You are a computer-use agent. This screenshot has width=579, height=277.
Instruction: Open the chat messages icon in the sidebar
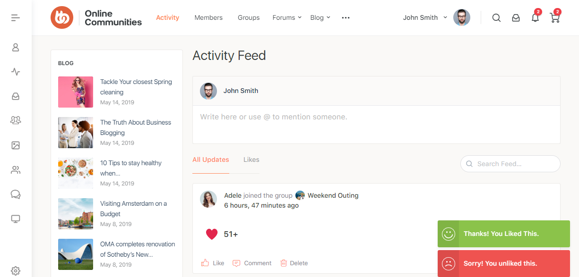point(16,194)
